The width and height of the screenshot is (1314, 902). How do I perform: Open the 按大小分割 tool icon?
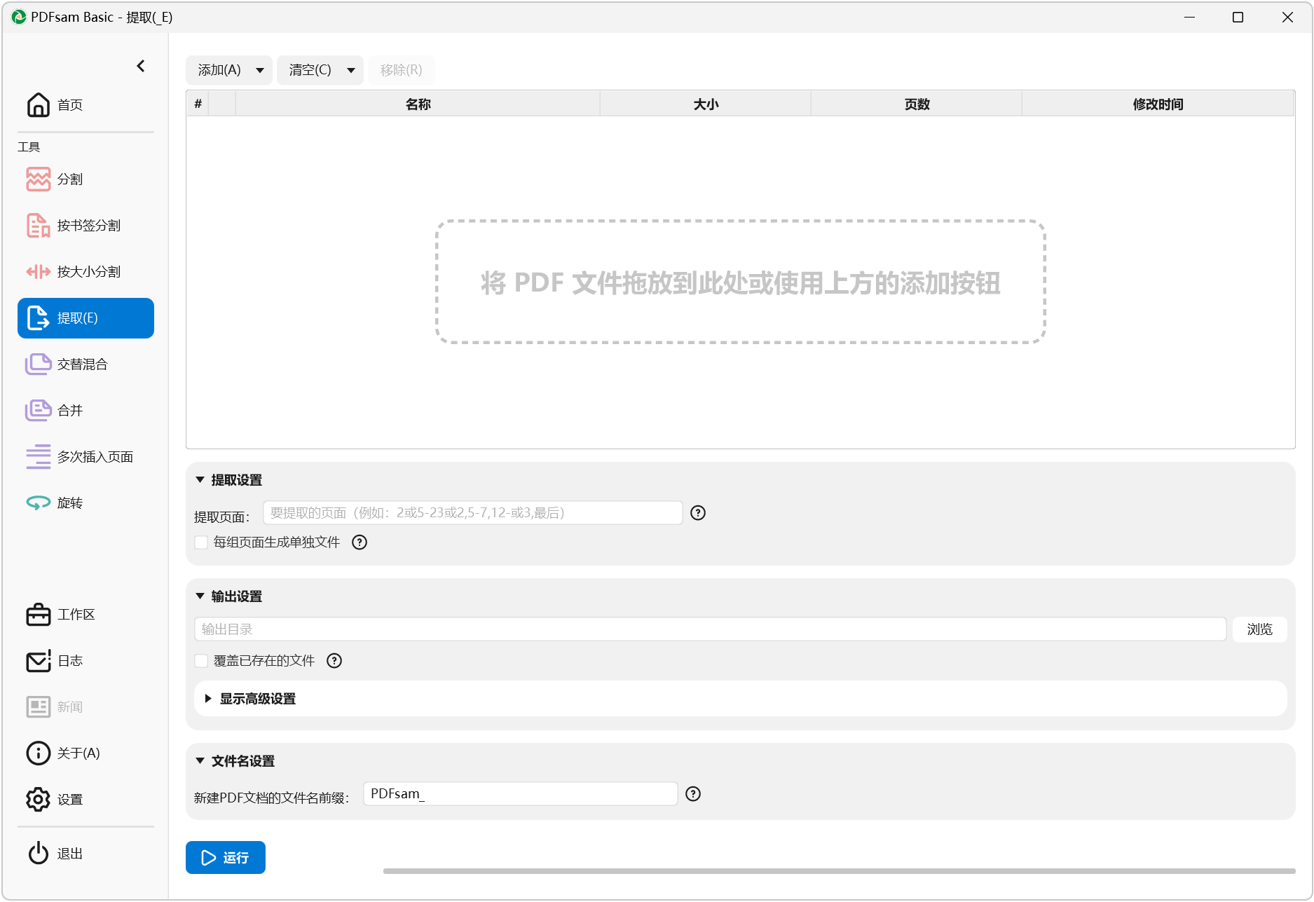point(39,272)
